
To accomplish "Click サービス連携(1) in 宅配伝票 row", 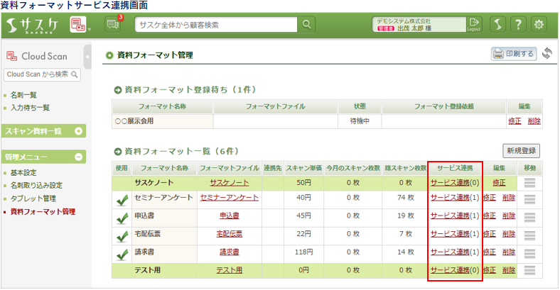I will point(455,234).
